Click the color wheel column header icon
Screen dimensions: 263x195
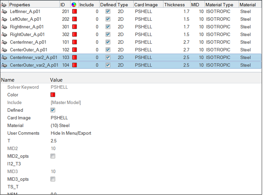pyautogui.click(x=74, y=5)
